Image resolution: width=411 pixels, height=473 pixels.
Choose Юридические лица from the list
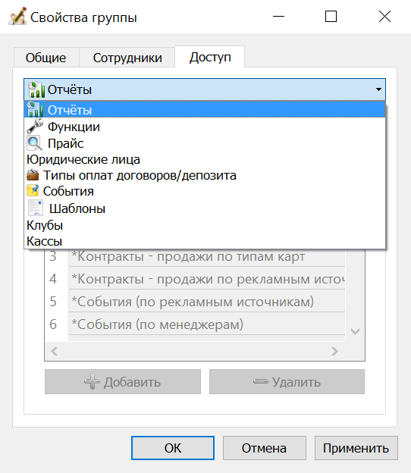point(205,159)
